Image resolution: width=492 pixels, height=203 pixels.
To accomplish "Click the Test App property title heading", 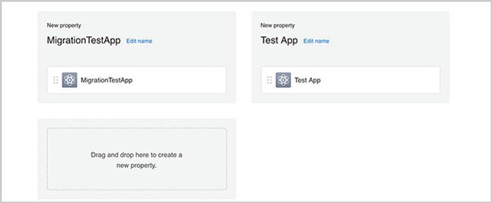I will (x=279, y=41).
